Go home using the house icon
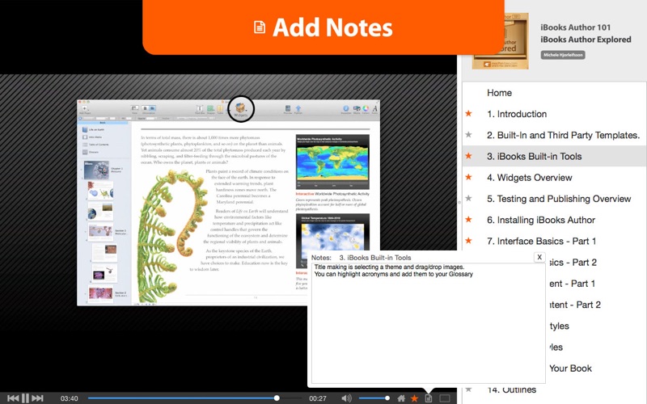The height and width of the screenshot is (404, 647). (x=401, y=398)
